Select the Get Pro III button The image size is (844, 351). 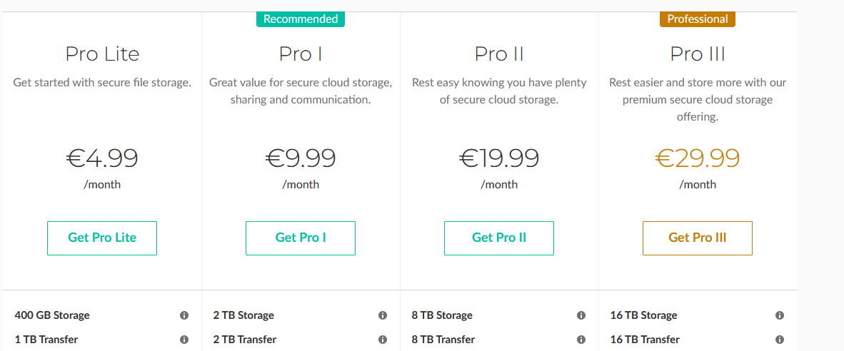point(698,238)
